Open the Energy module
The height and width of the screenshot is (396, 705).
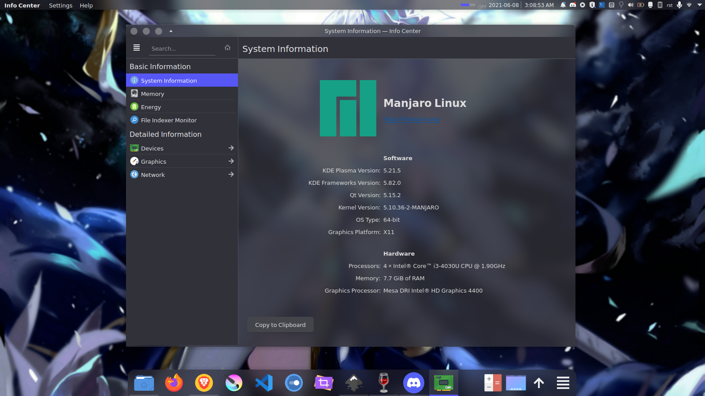pyautogui.click(x=182, y=106)
